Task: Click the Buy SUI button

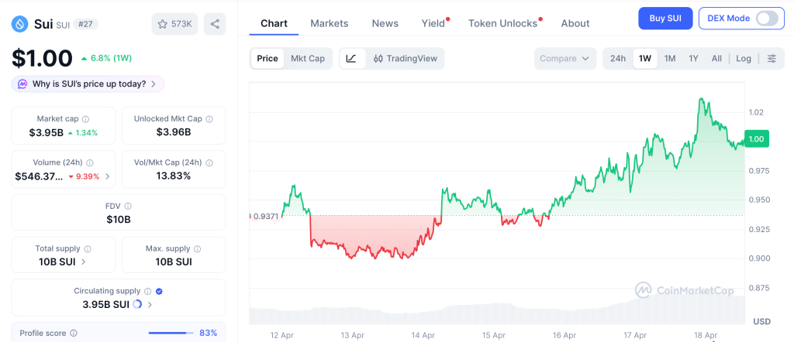Action: (665, 18)
